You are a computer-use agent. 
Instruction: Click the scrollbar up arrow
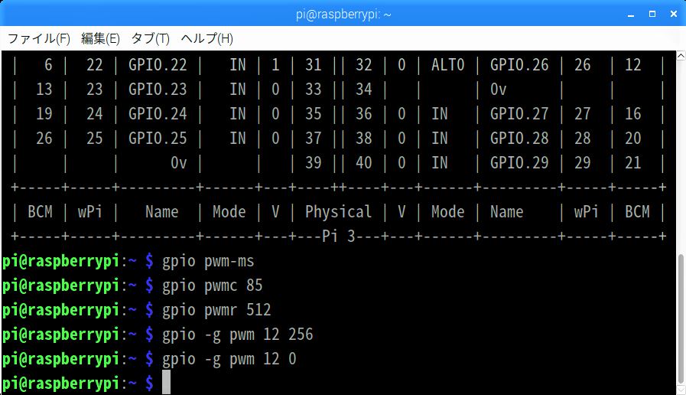click(x=680, y=56)
